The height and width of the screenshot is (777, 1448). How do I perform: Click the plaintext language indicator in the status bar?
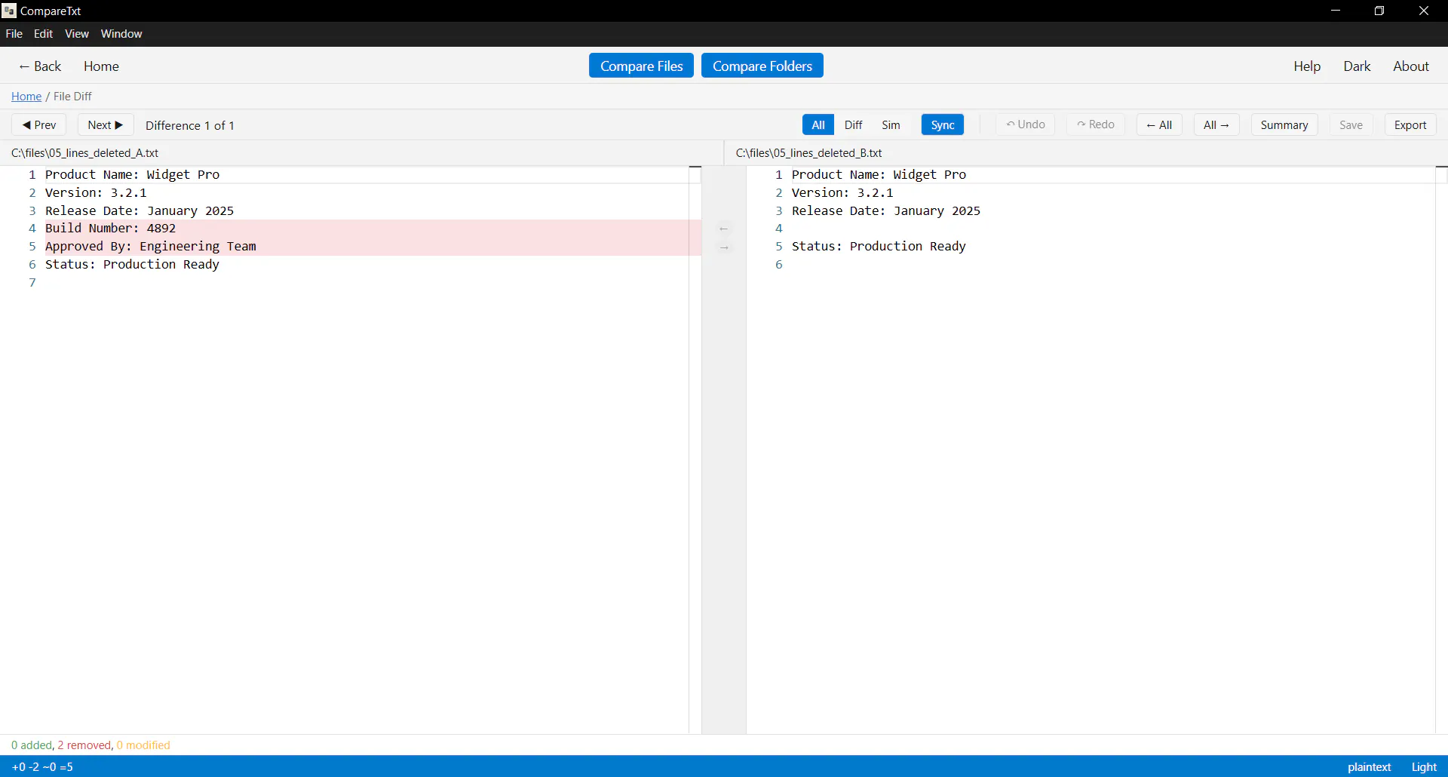click(x=1369, y=766)
